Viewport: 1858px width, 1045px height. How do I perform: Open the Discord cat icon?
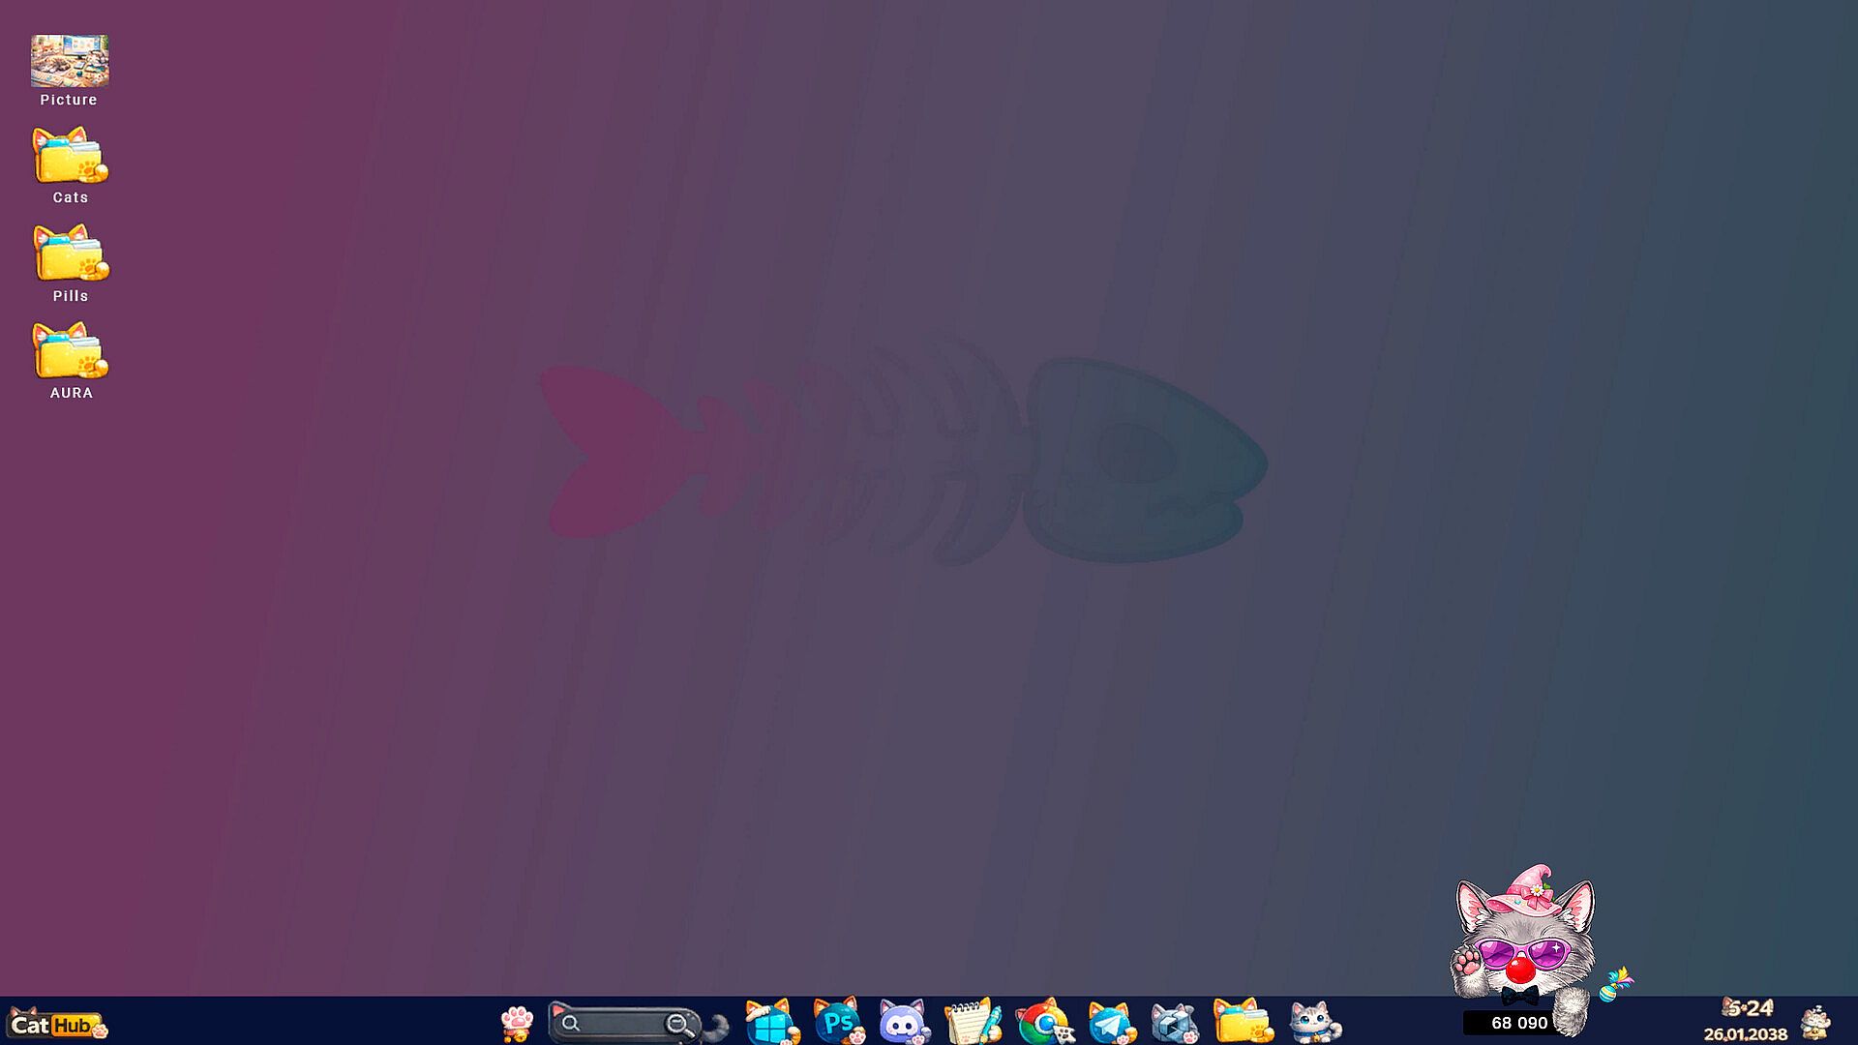pyautogui.click(x=904, y=1023)
